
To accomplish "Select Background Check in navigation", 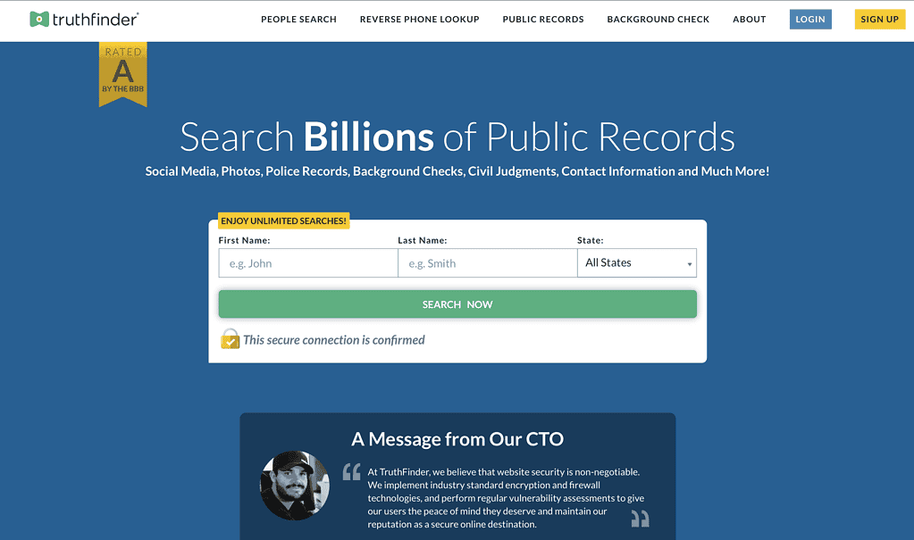I will coord(658,19).
